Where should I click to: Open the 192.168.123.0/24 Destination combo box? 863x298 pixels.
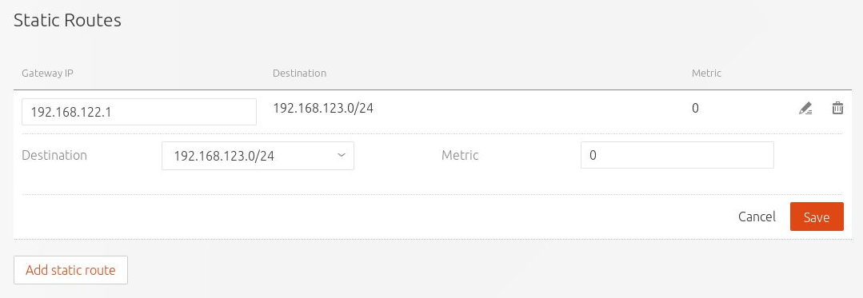tap(258, 156)
